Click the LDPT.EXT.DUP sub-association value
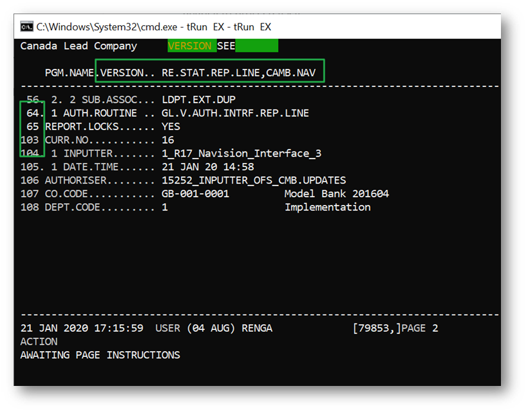This screenshot has height=413, width=528. (198, 100)
